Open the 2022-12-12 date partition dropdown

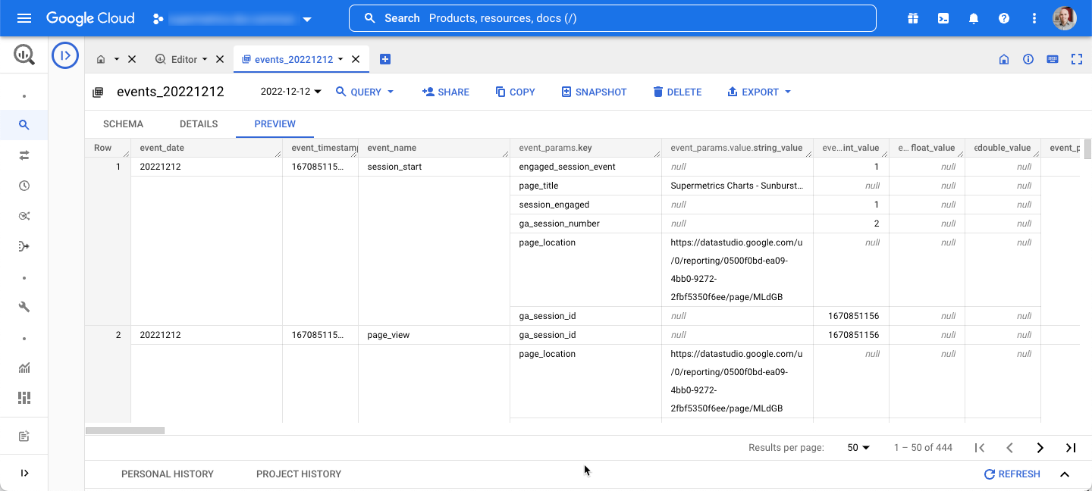(291, 92)
